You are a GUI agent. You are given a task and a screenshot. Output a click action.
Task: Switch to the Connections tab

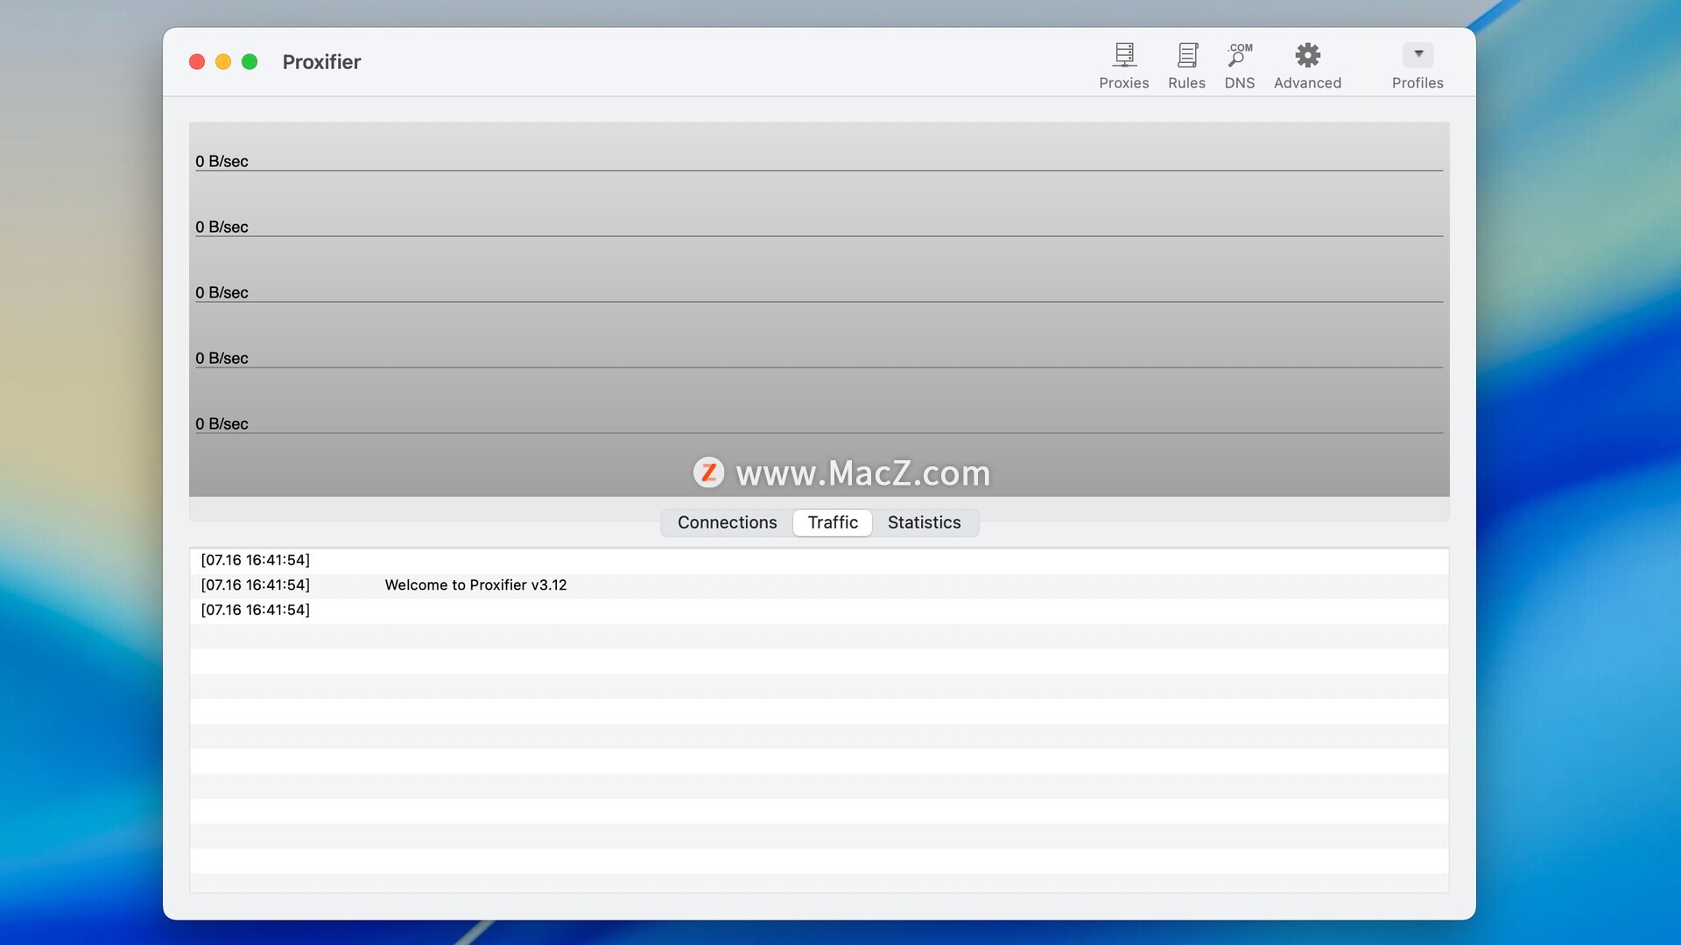coord(727,522)
